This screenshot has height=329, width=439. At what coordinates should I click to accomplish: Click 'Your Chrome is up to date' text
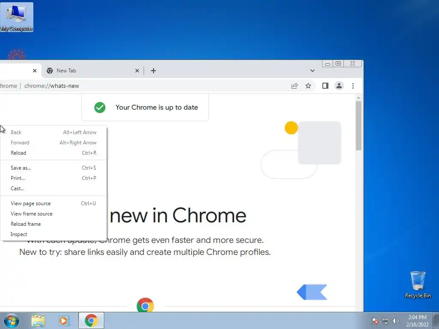pyautogui.click(x=157, y=108)
